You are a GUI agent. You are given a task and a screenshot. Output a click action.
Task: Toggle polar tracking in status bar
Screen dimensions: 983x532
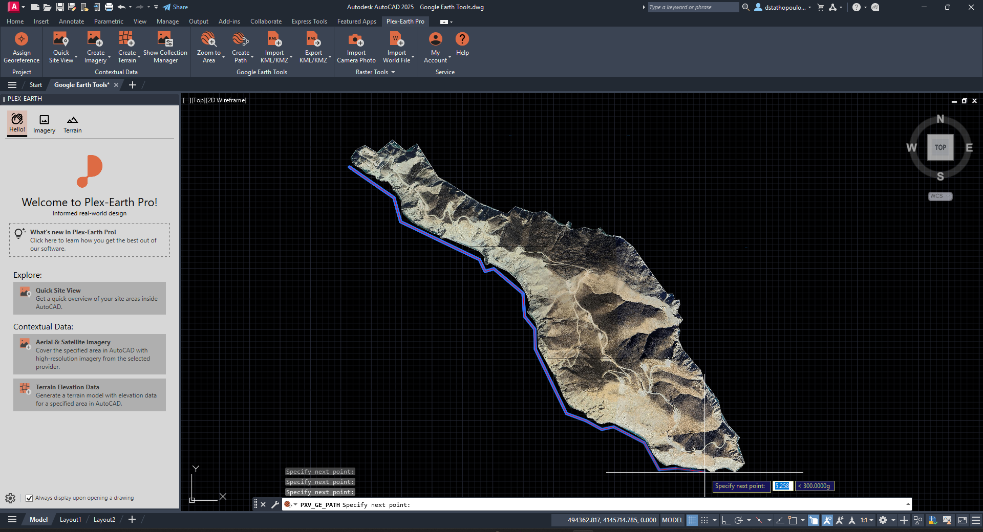[x=738, y=520]
